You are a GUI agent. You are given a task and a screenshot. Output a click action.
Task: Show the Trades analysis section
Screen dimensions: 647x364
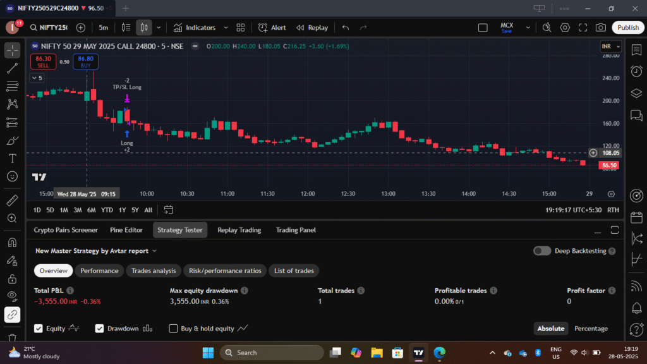(154, 270)
